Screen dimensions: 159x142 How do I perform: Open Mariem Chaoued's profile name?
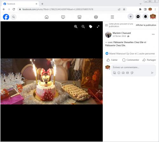(122, 33)
